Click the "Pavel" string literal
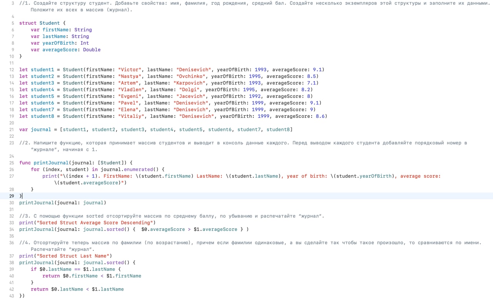This screenshot has height=299, width=493. tap(129, 103)
